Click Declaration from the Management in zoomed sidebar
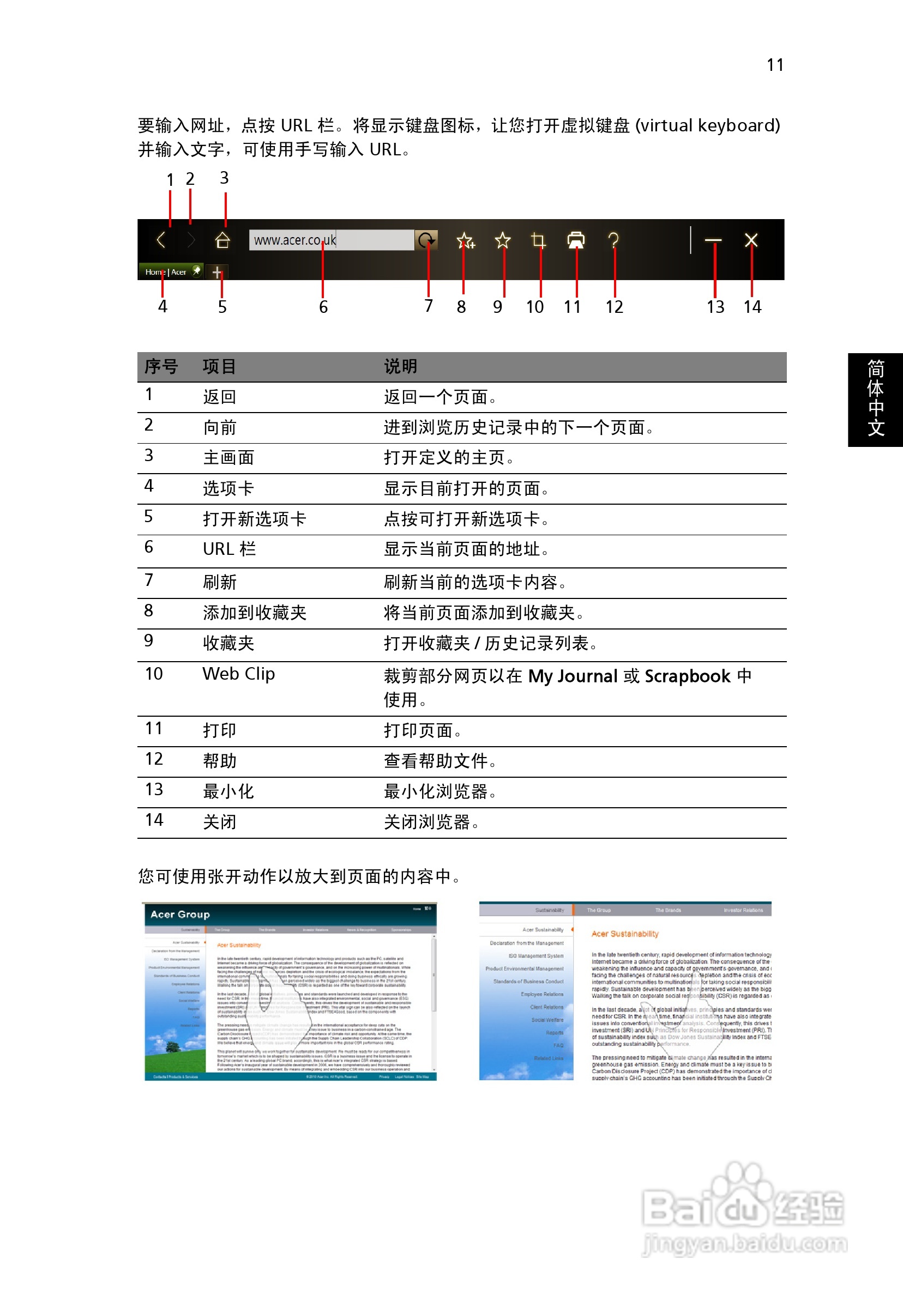 point(527,943)
